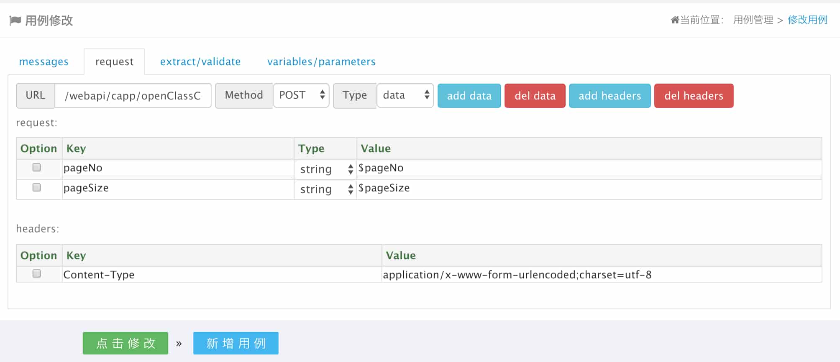Click the del headers button

[x=694, y=96]
